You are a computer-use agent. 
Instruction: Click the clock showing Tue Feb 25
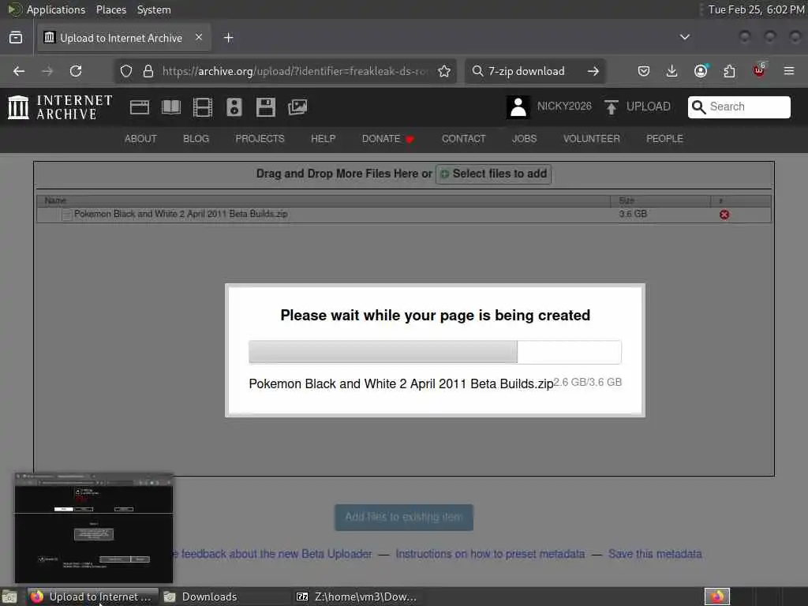[x=756, y=9]
